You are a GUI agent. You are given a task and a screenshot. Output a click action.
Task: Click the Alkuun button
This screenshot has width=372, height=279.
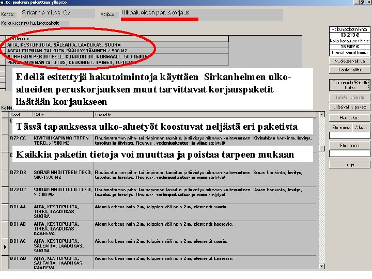coord(361,128)
